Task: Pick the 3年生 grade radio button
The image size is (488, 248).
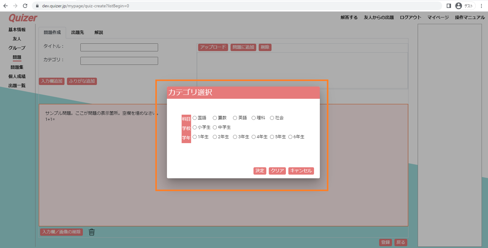Action: (x=235, y=137)
